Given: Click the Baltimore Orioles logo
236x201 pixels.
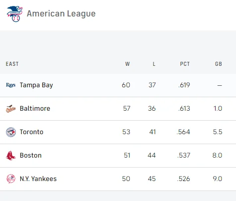Looking at the screenshot, I should (x=11, y=109).
